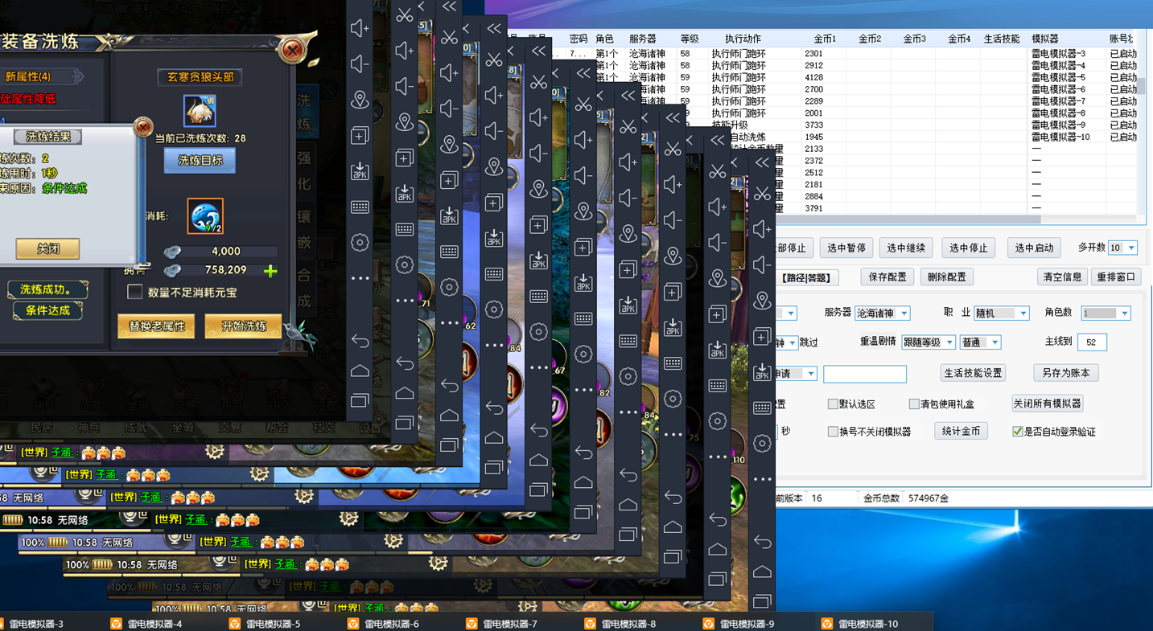The width and height of the screenshot is (1153, 631).
Task: Click the blue consumable item icon next to 消耗
Action: click(204, 216)
